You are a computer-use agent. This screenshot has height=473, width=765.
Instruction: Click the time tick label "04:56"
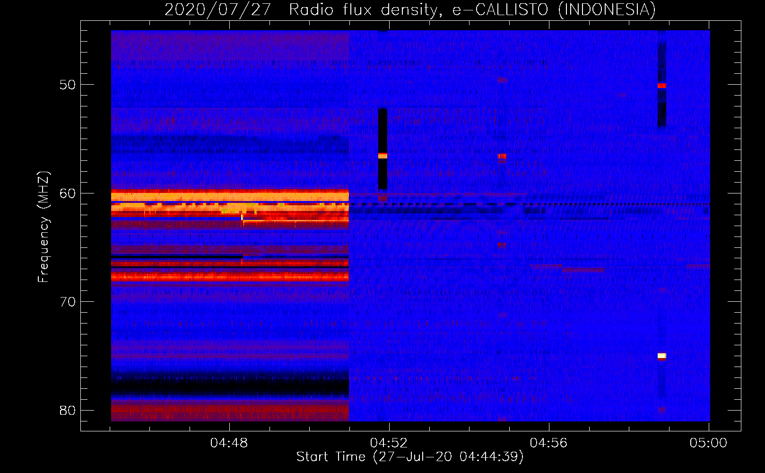(549, 443)
